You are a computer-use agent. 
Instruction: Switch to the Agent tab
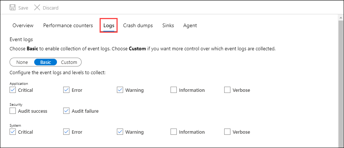coord(190,25)
